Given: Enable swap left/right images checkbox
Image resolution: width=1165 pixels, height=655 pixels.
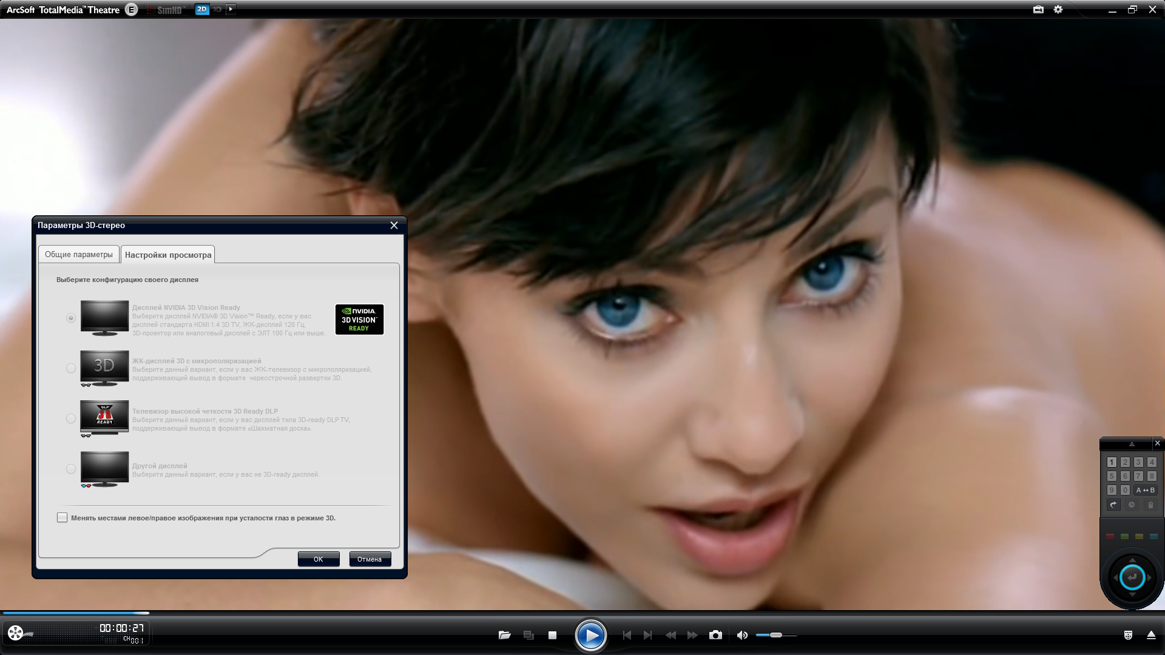Looking at the screenshot, I should click(x=62, y=517).
